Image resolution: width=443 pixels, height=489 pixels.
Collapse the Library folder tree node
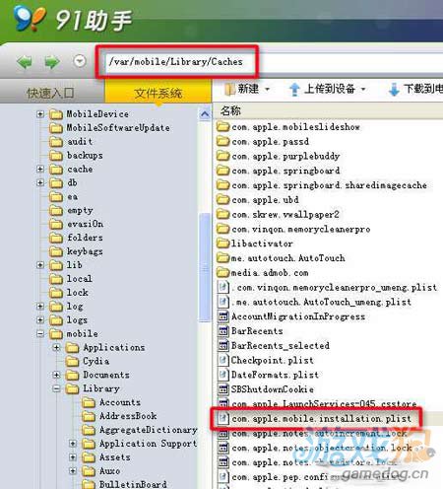(x=56, y=388)
